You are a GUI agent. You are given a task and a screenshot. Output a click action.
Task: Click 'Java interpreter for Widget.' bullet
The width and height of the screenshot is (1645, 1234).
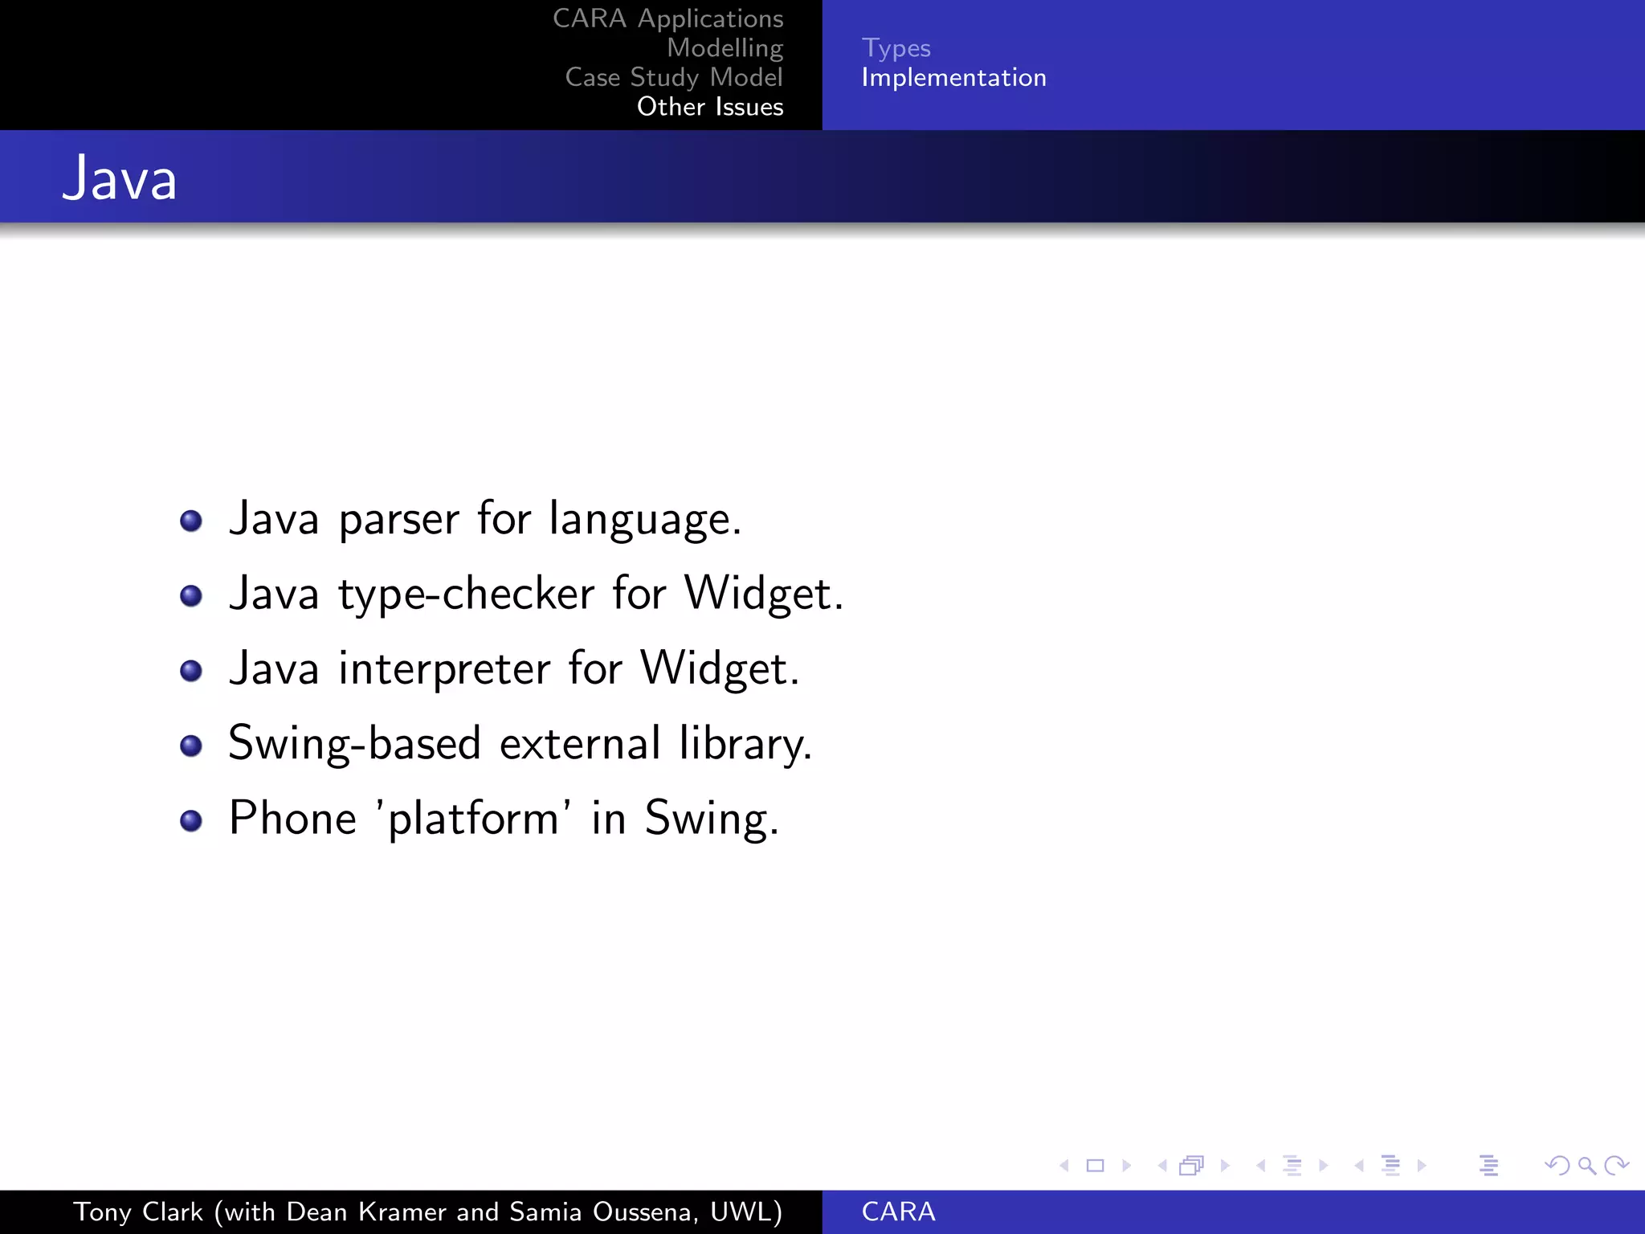tap(514, 668)
